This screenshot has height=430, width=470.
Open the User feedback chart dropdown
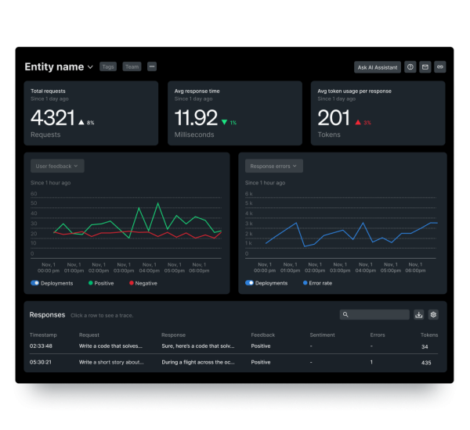coord(57,166)
